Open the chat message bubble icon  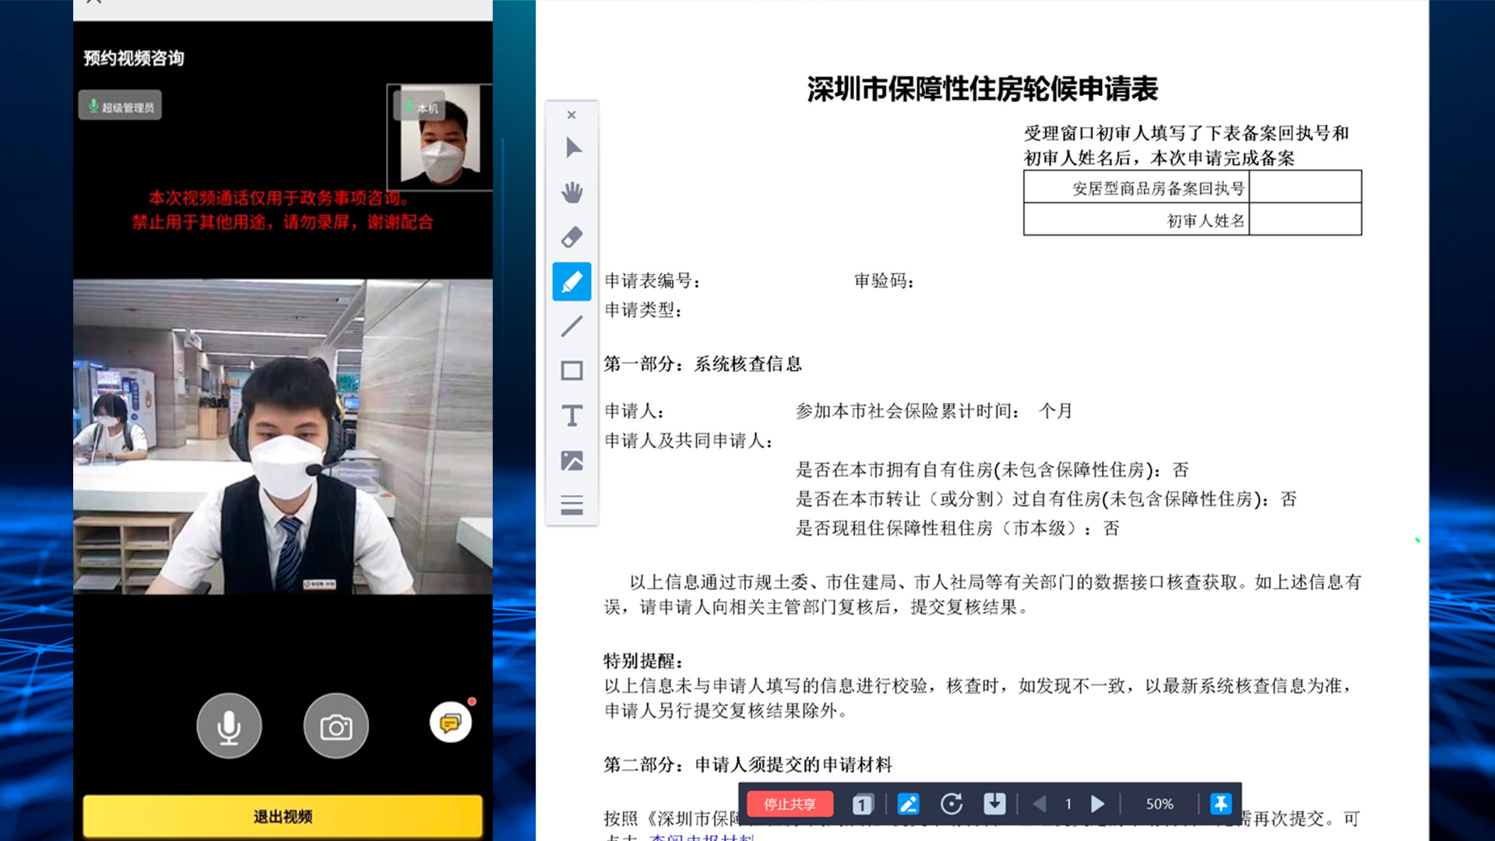point(451,723)
